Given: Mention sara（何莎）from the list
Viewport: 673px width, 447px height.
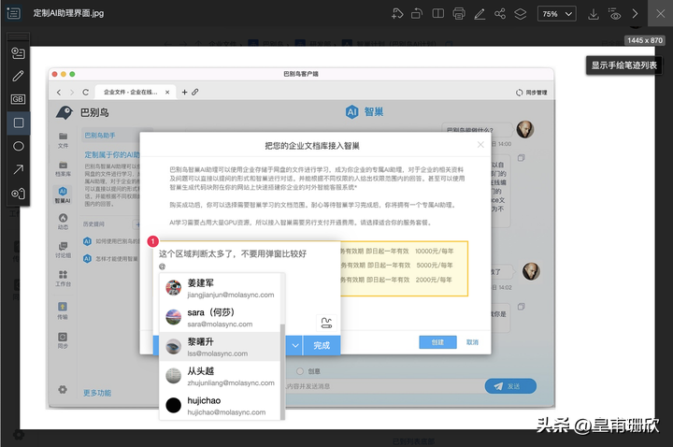Looking at the screenshot, I should 221,317.
